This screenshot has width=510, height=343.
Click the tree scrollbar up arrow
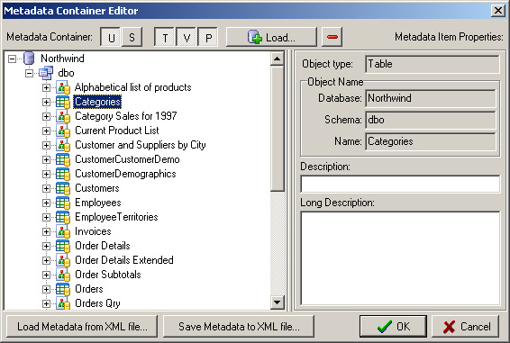278,59
